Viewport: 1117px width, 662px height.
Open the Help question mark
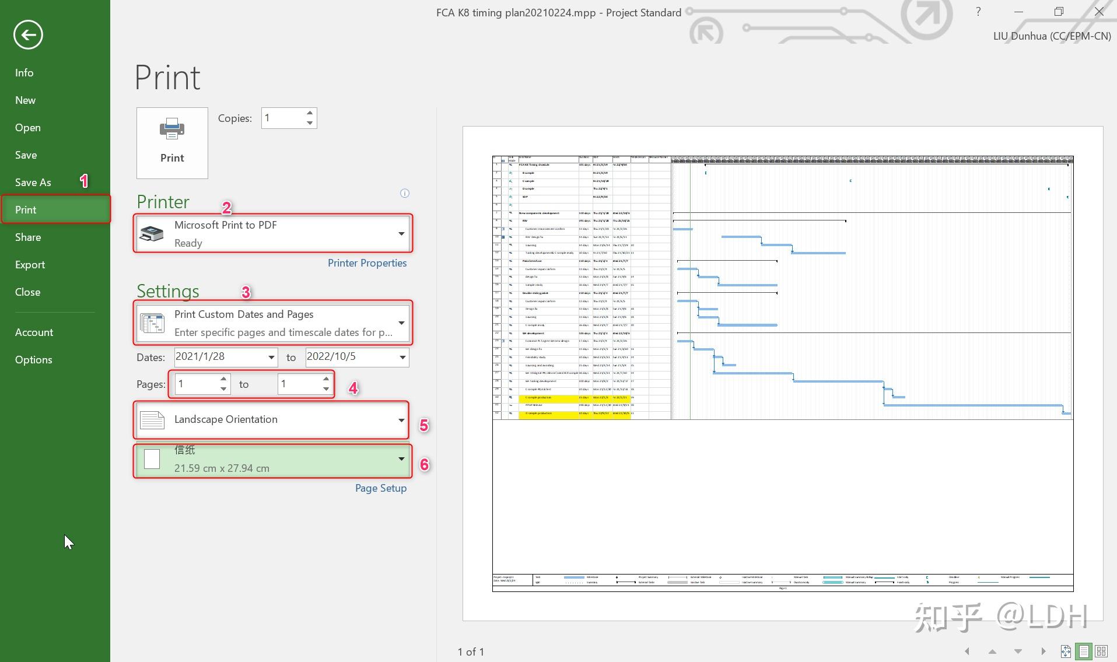click(x=978, y=12)
